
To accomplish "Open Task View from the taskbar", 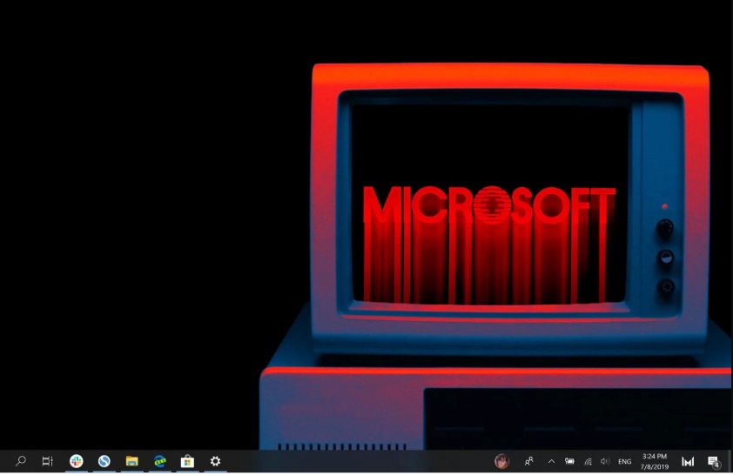I will [48, 461].
